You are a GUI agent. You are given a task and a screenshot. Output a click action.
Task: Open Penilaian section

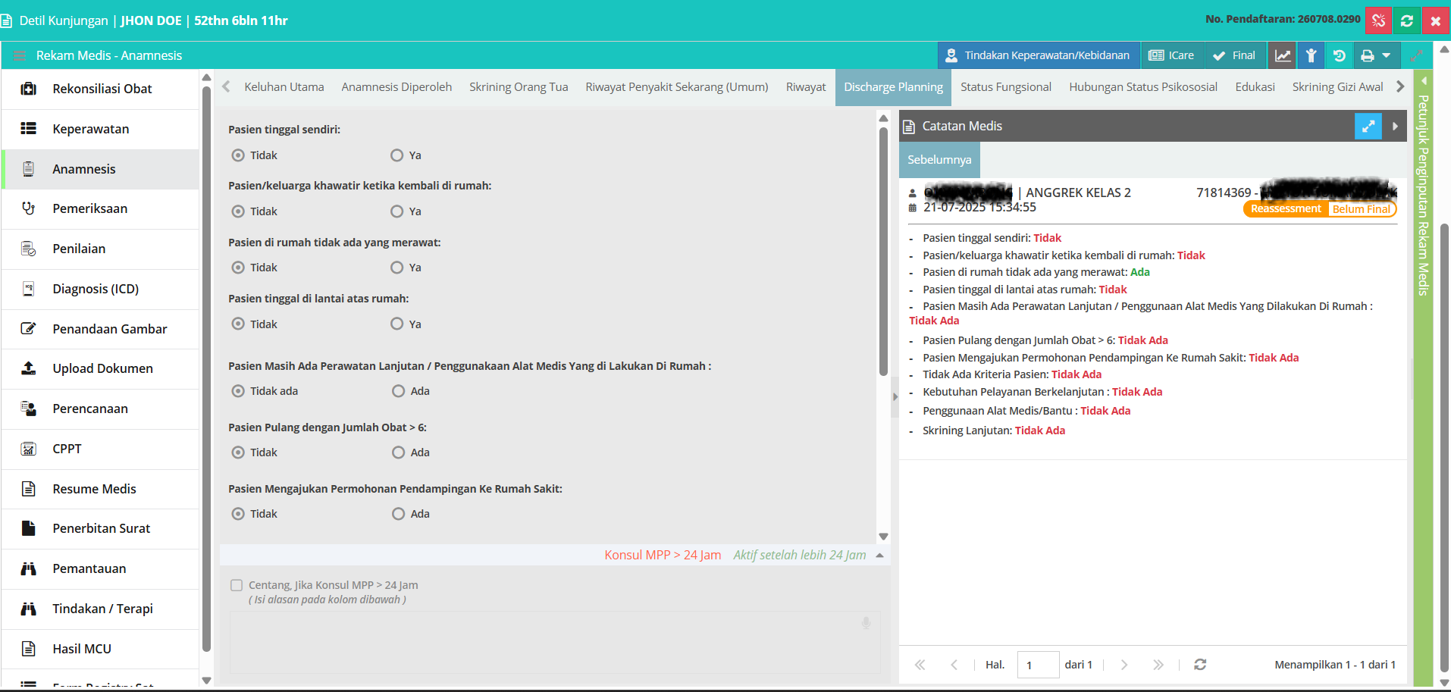pyautogui.click(x=100, y=249)
